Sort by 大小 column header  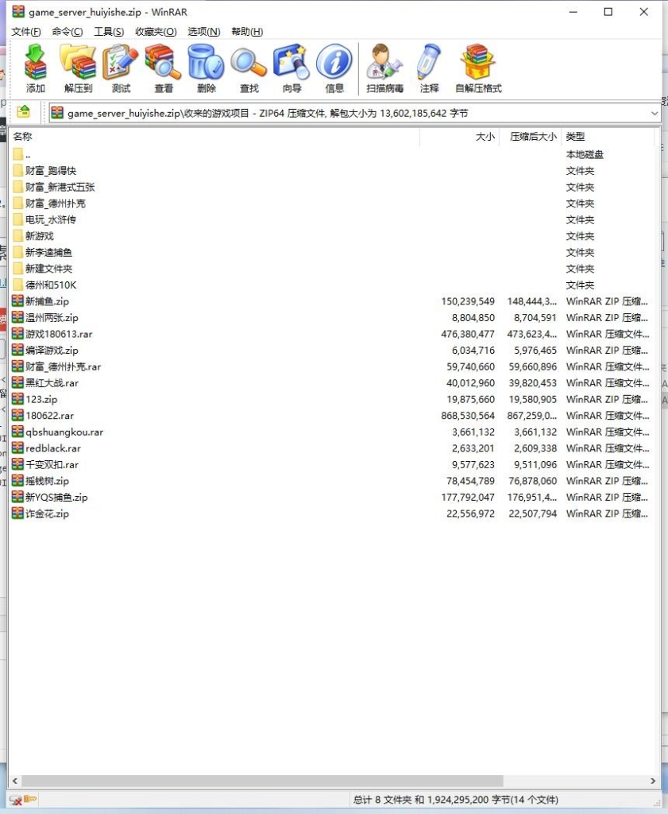tap(485, 137)
